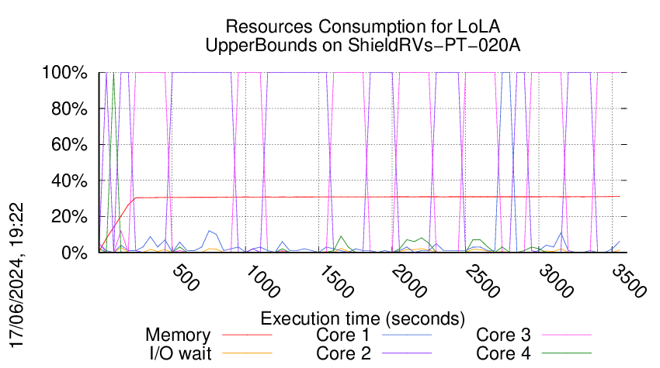Click the 60% y-axis label
This screenshot has height=368, width=660.
pyautogui.click(x=69, y=145)
